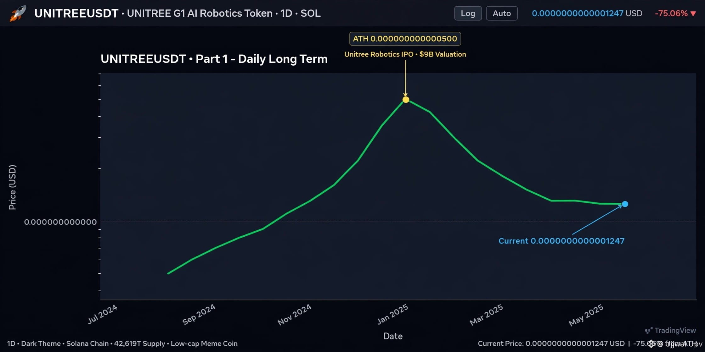Open the TradingView logo link
Screen dimensions: 705x352
[670, 330]
